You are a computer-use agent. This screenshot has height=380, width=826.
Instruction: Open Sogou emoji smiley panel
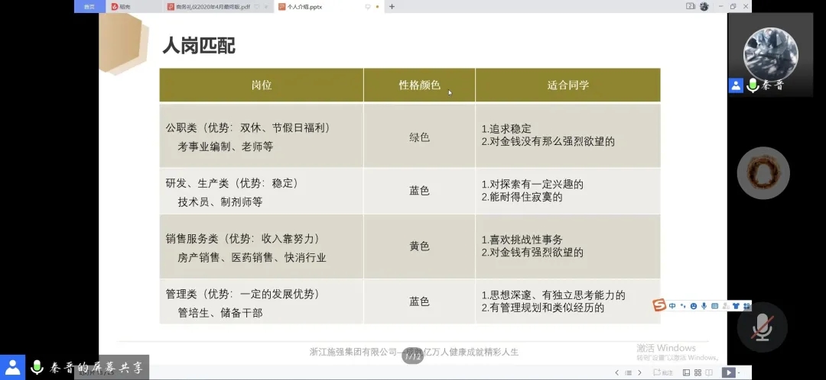(693, 306)
